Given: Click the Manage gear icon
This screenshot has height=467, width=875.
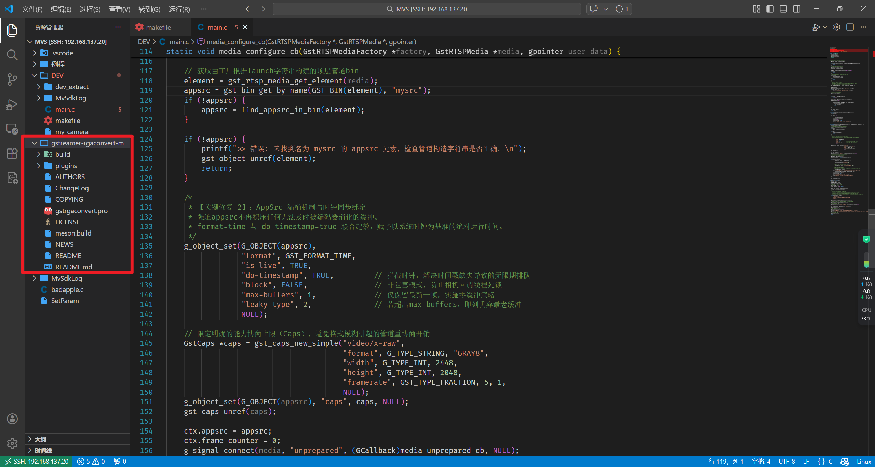Looking at the screenshot, I should pyautogui.click(x=12, y=443).
